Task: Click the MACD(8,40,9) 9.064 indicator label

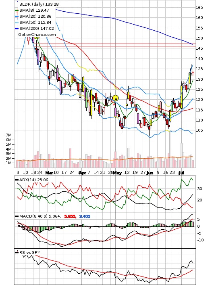Action: tap(40, 216)
